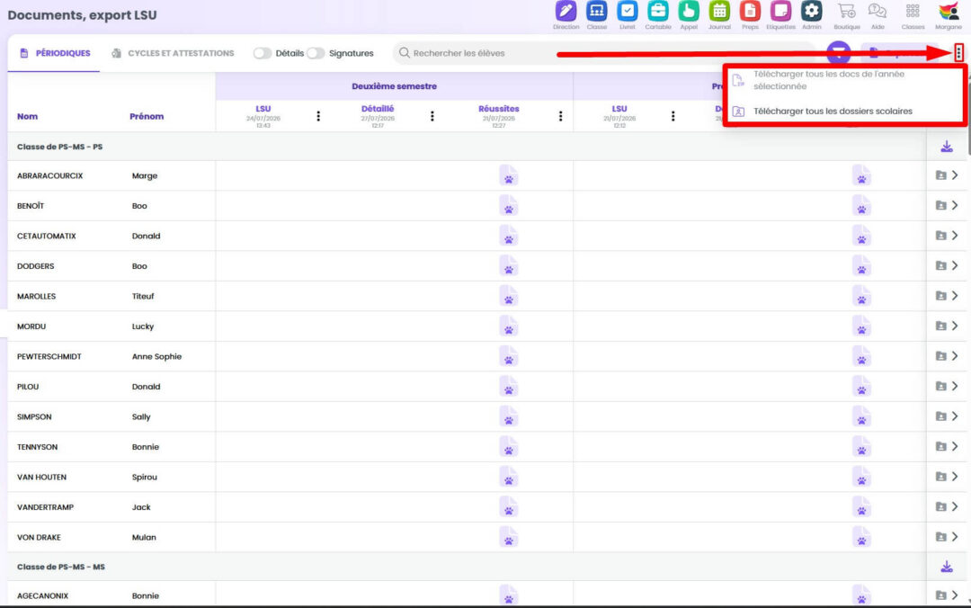Click the name MORDU
Viewport: 971px width, 608px height.
click(x=31, y=326)
